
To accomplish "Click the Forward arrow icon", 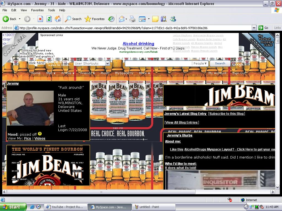I will tap(27, 19).
